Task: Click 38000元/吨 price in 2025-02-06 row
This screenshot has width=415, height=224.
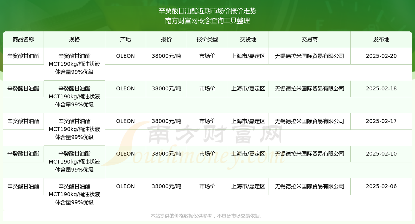Action: pyautogui.click(x=166, y=186)
